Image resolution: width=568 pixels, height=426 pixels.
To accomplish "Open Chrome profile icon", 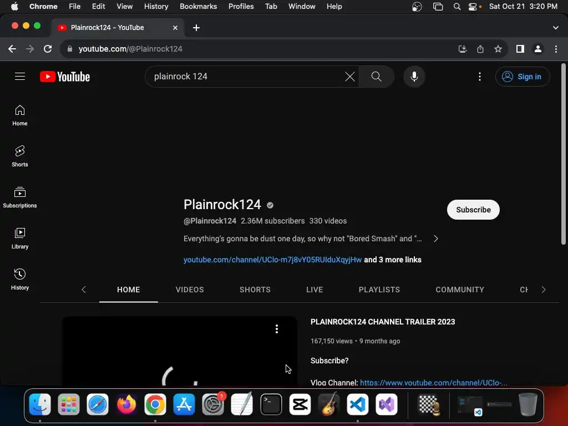I will pyautogui.click(x=538, y=49).
